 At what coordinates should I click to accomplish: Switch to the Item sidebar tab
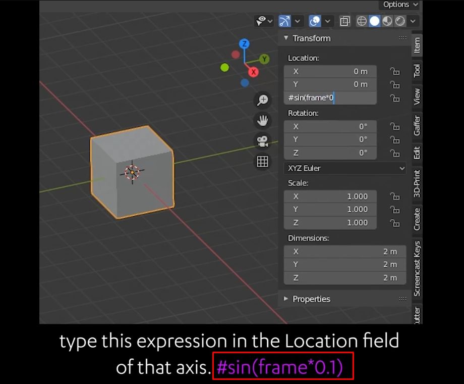(x=417, y=45)
